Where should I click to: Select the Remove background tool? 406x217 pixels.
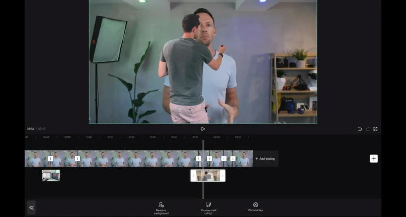coord(161,208)
